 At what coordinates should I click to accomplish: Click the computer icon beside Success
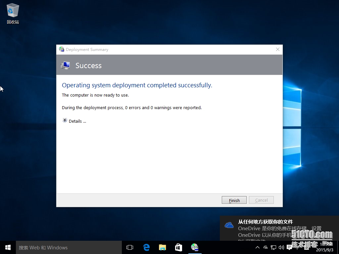click(x=66, y=65)
